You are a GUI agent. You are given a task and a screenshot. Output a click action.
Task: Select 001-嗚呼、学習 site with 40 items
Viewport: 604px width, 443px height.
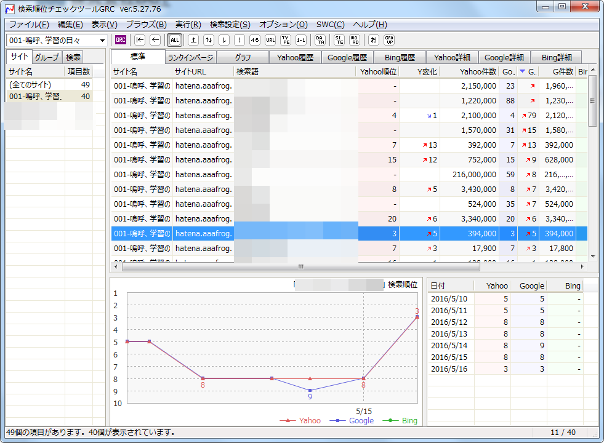click(49, 96)
